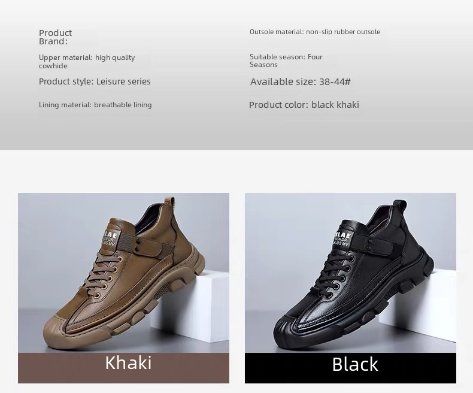Click the Lining material breathable lining text
Viewport: 473px width, 393px height.
coord(95,105)
